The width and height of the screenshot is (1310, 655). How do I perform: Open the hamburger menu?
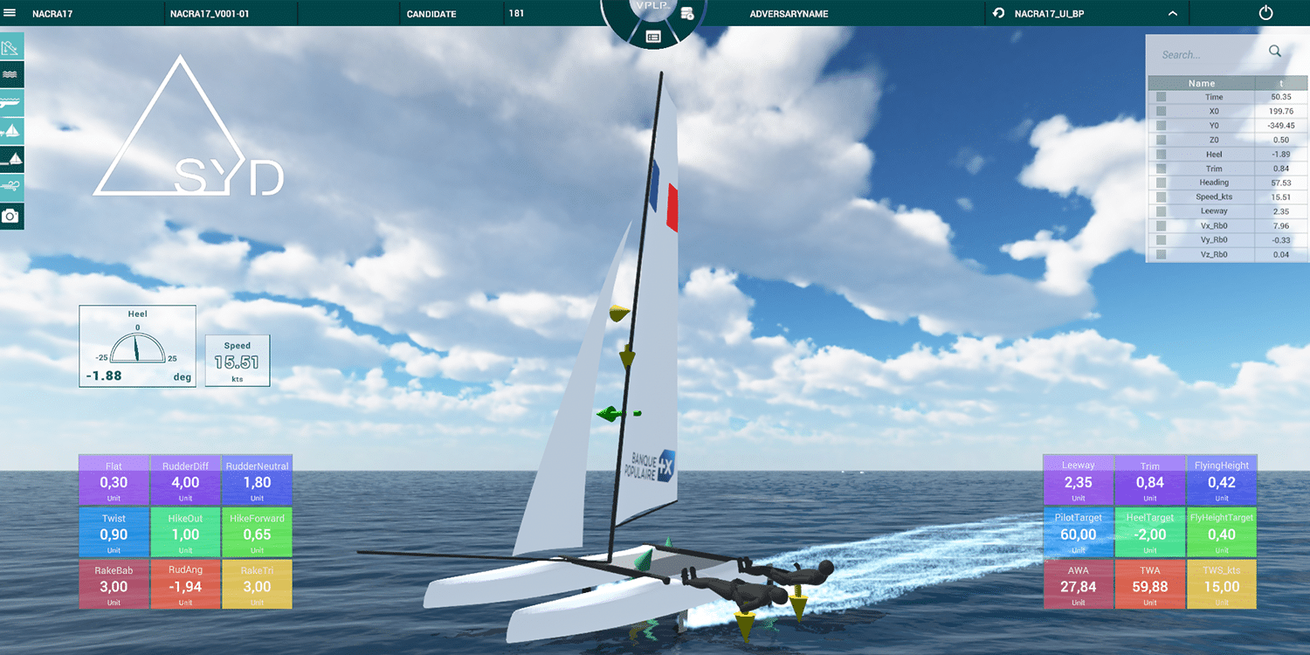10,13
